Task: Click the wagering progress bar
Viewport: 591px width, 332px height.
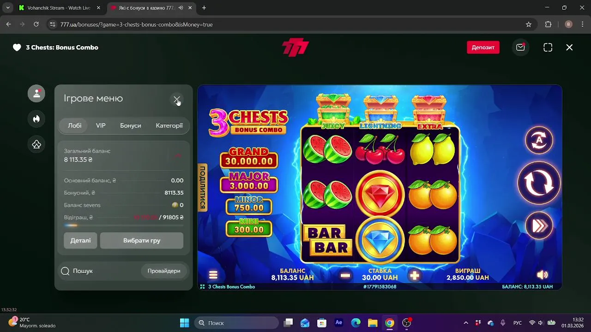Action: [x=124, y=225]
